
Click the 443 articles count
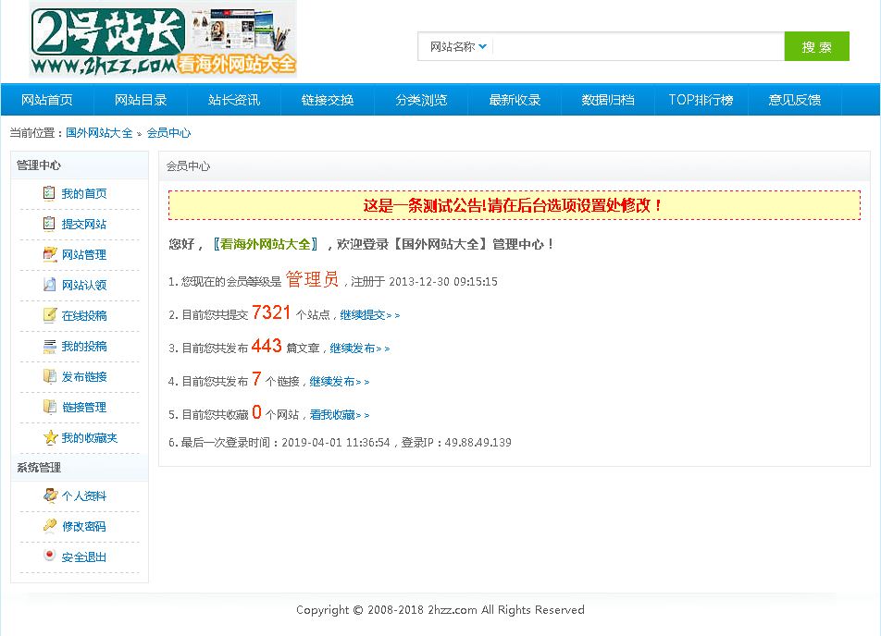267,346
